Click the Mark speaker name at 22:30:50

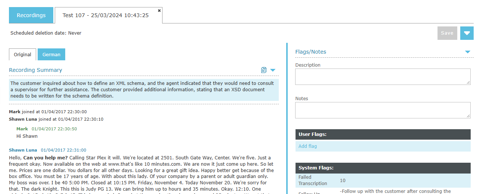coord(22,129)
